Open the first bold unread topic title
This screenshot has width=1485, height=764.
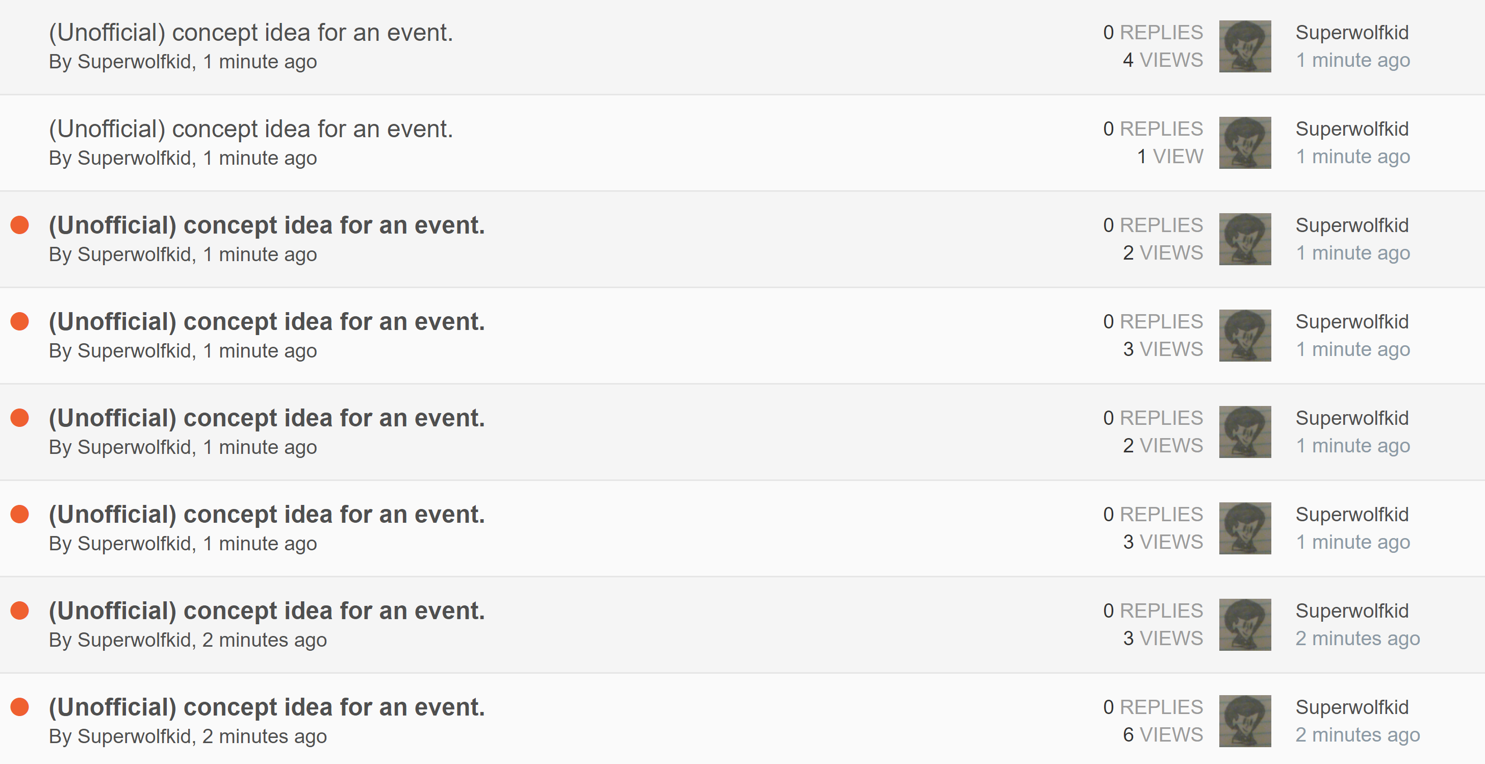[x=266, y=225]
